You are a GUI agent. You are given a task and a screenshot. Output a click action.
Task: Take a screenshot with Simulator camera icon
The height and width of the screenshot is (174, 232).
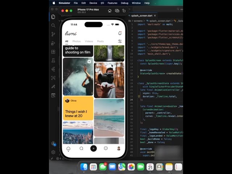(x=117, y=11)
